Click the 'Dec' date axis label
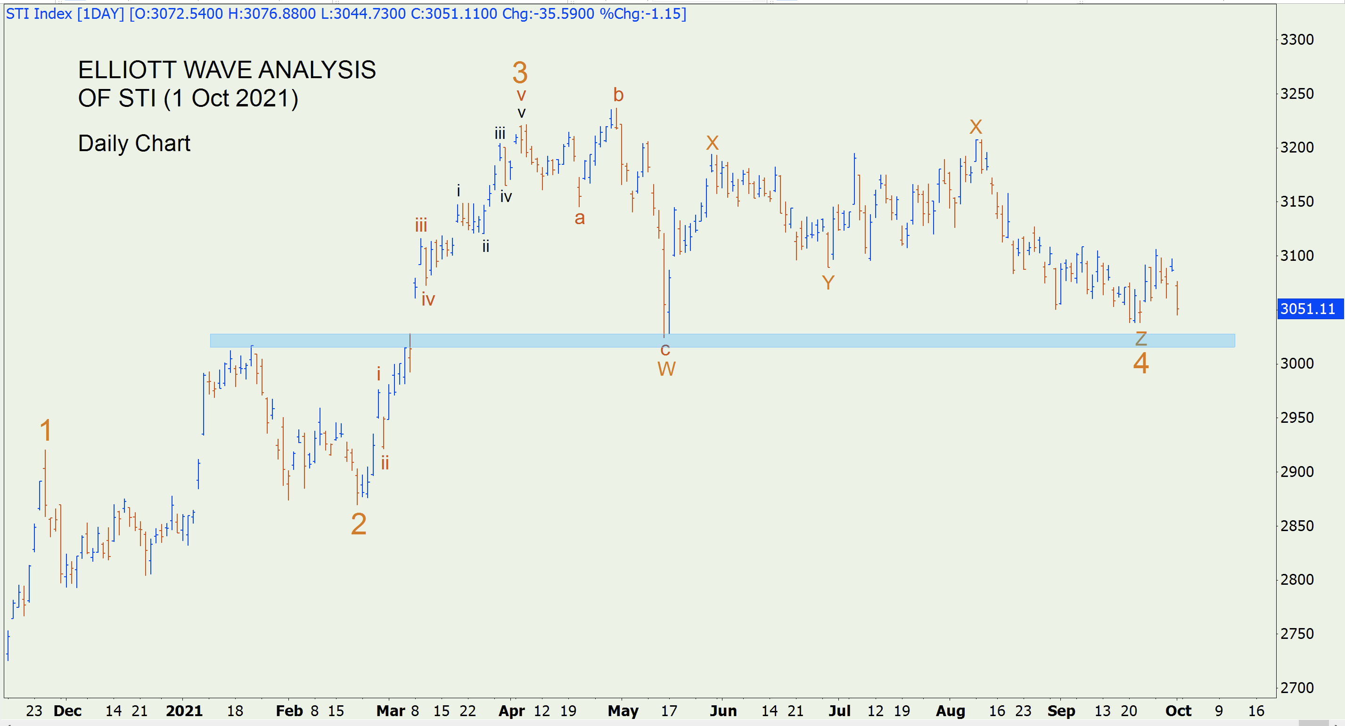 click(x=68, y=711)
